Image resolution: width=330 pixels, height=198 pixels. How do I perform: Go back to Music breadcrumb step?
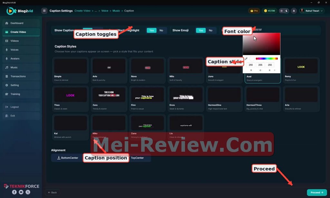[116, 11]
